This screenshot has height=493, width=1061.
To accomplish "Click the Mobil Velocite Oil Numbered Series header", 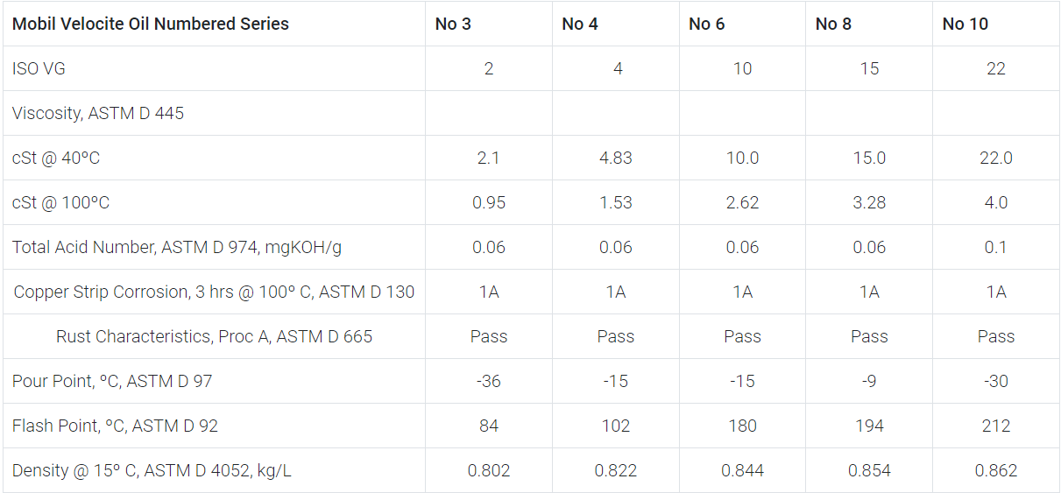I will click(151, 24).
